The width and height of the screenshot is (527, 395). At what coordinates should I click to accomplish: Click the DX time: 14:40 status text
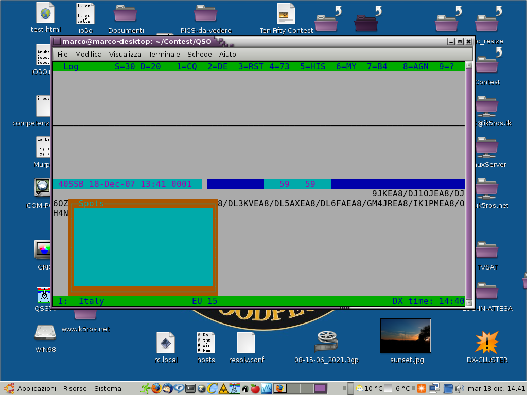coord(428,301)
